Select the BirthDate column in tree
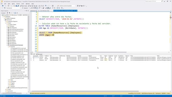Viewport: 172px width, 97px height. click(x=18, y=56)
